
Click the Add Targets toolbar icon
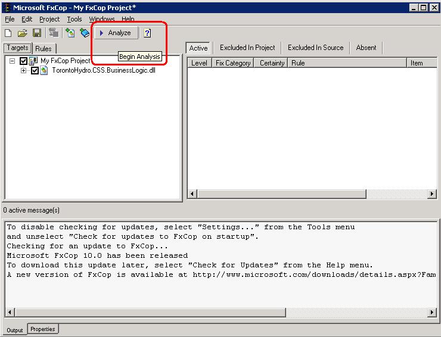pyautogui.click(x=70, y=33)
